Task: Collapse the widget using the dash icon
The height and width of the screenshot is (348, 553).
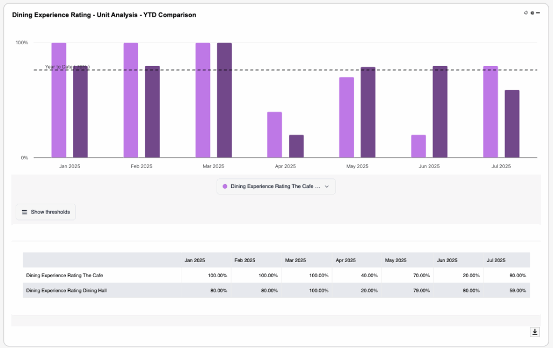Action: click(x=538, y=12)
